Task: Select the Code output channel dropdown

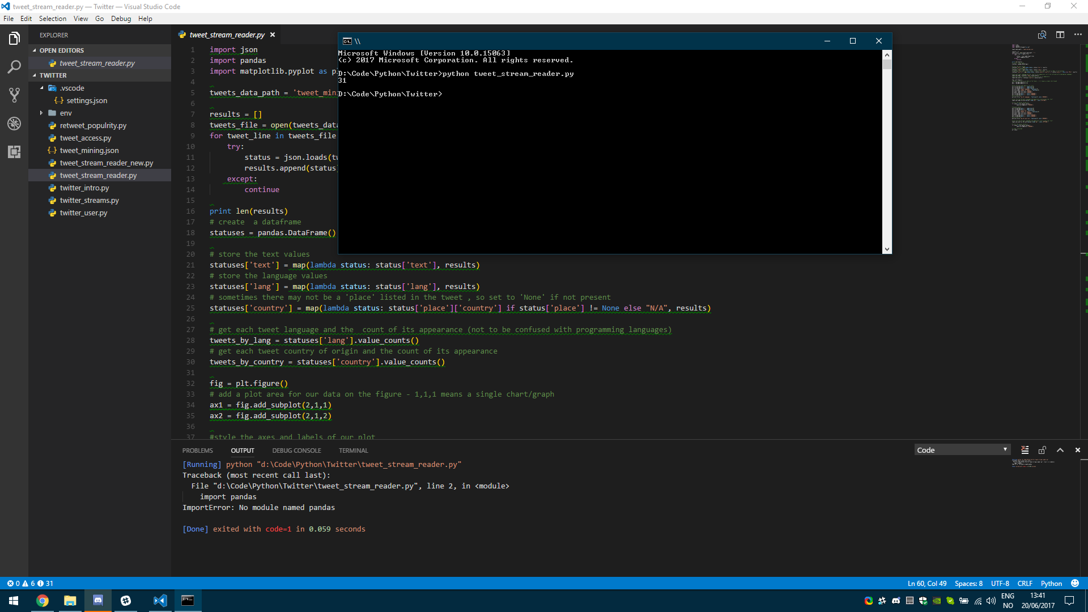Action: click(x=962, y=450)
